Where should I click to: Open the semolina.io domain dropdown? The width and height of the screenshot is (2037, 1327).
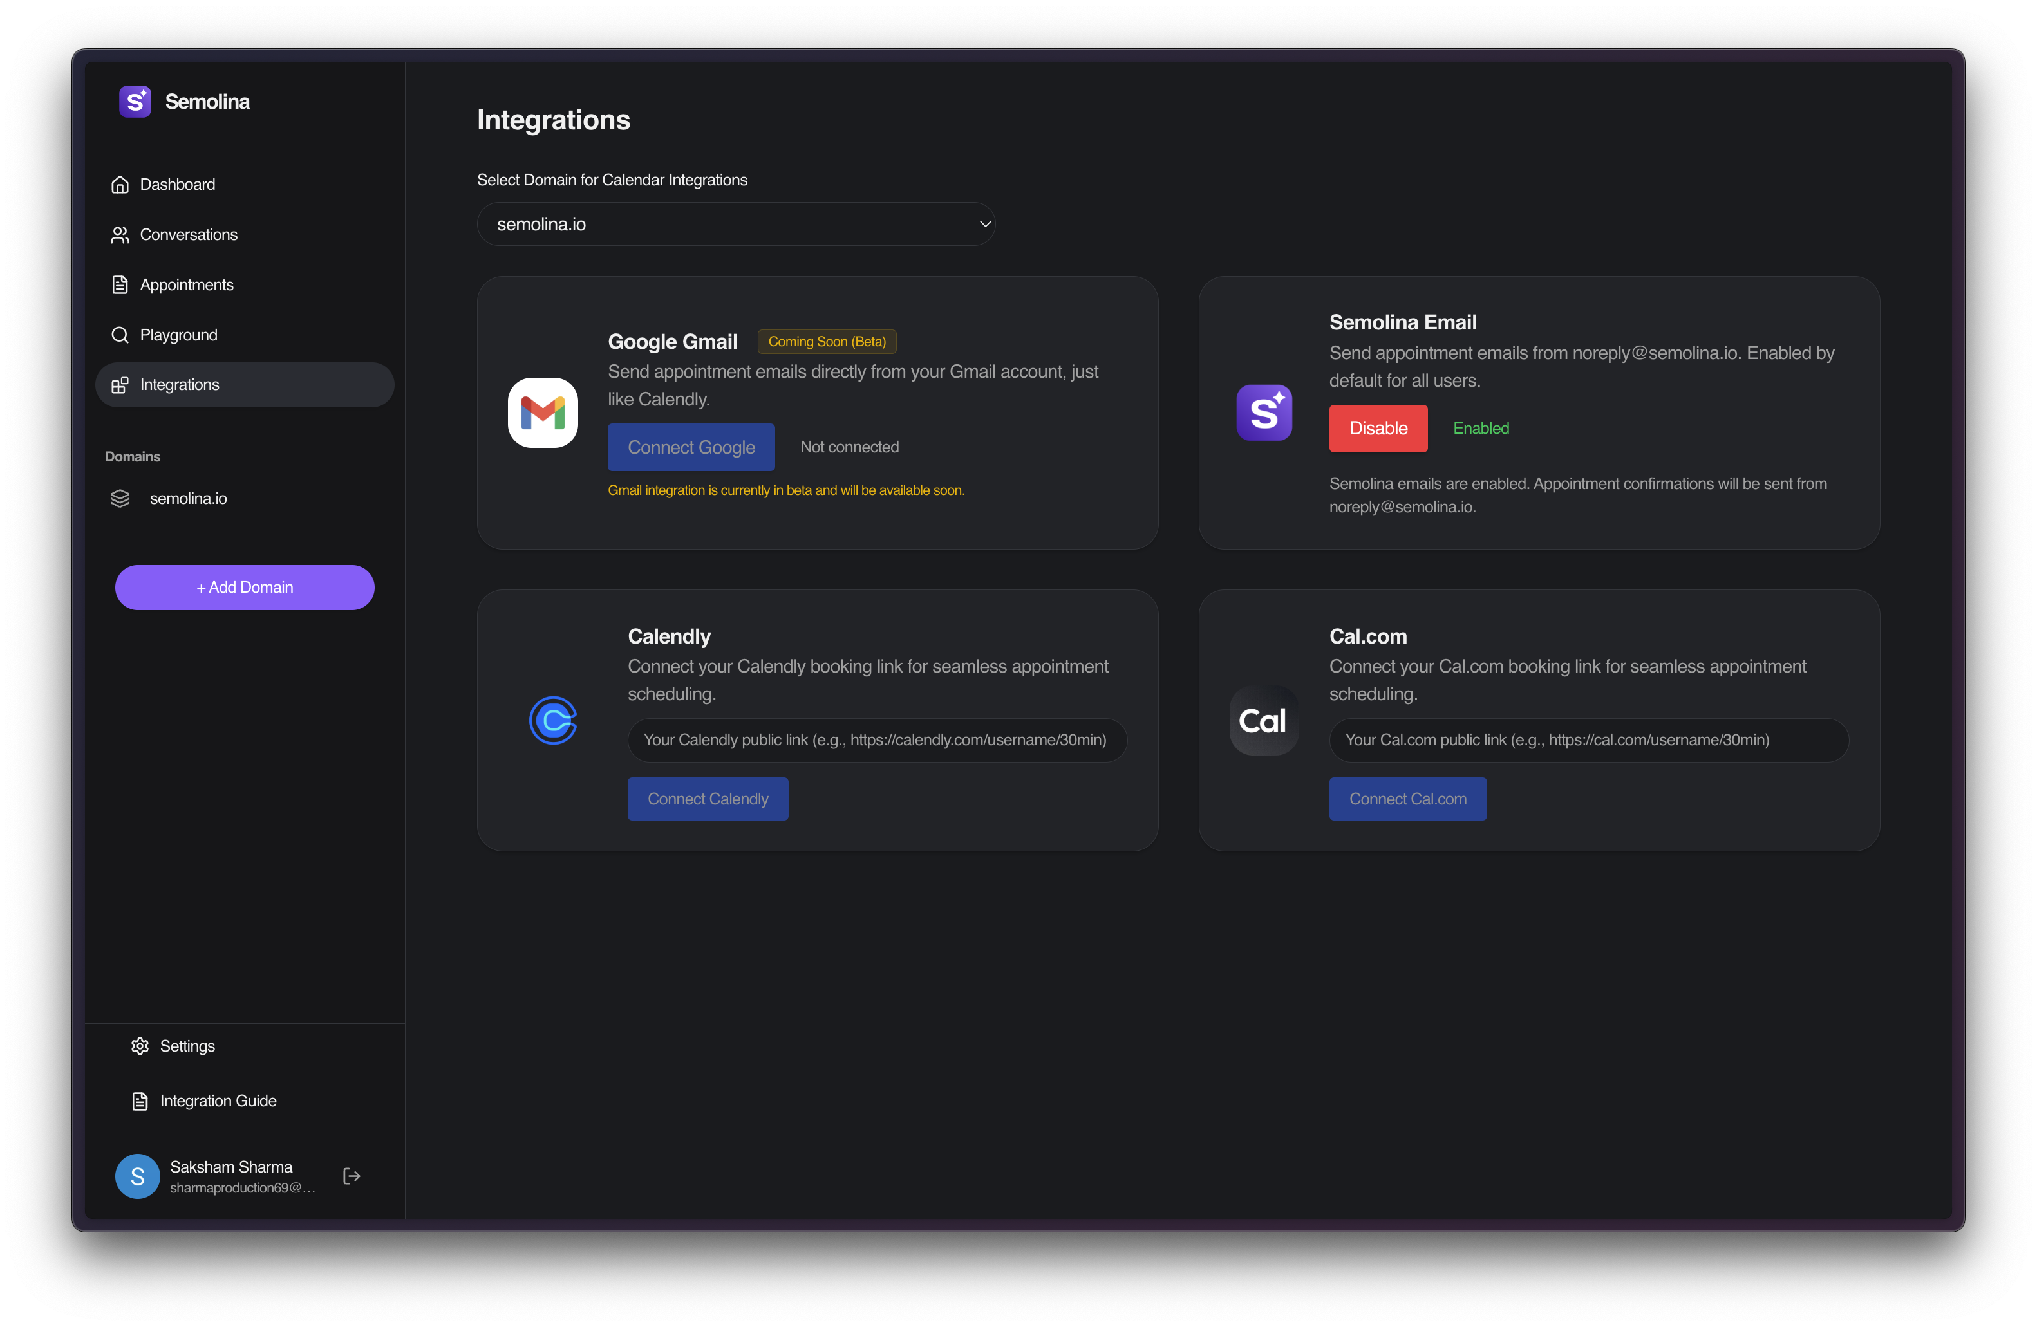coord(736,224)
